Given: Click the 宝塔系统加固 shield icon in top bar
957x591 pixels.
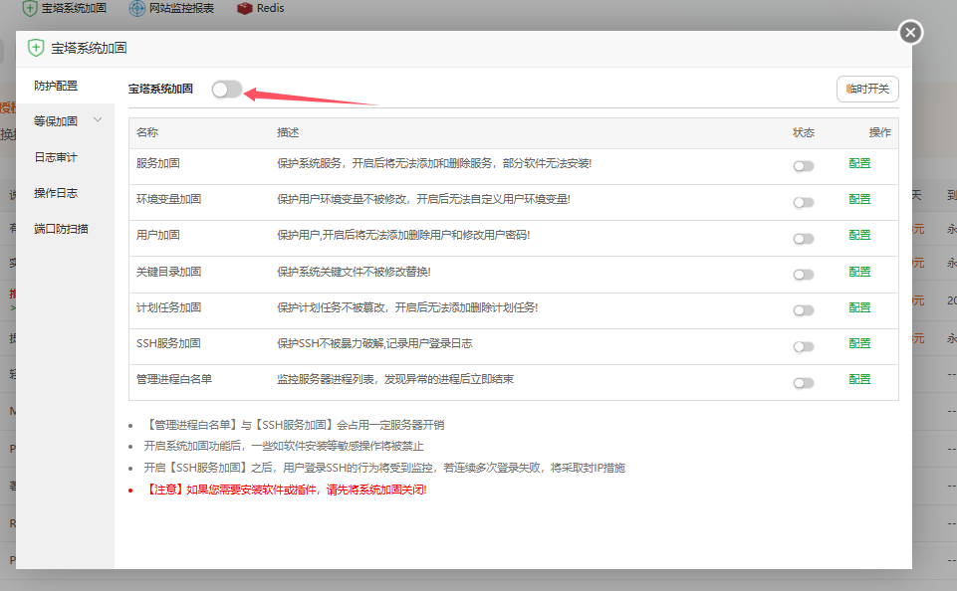Looking at the screenshot, I should click(x=30, y=8).
